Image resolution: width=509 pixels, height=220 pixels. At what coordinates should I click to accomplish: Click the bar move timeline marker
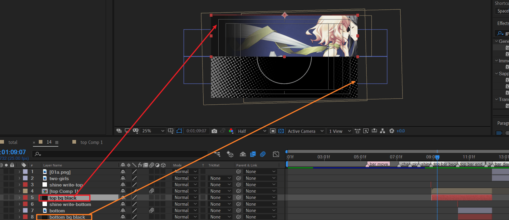pos(379,164)
